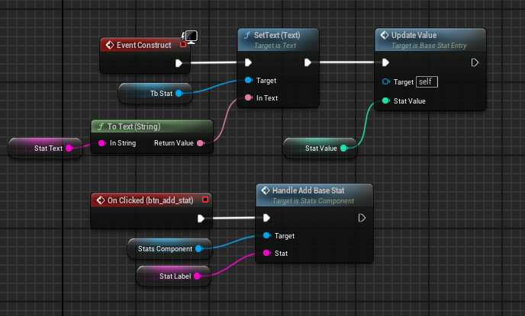Click Target pin on Handle Add Base Stat

pos(267,235)
